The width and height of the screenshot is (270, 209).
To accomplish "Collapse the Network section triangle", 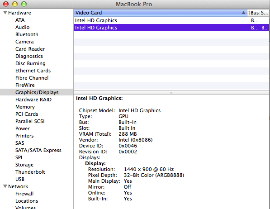I will pos(5,186).
